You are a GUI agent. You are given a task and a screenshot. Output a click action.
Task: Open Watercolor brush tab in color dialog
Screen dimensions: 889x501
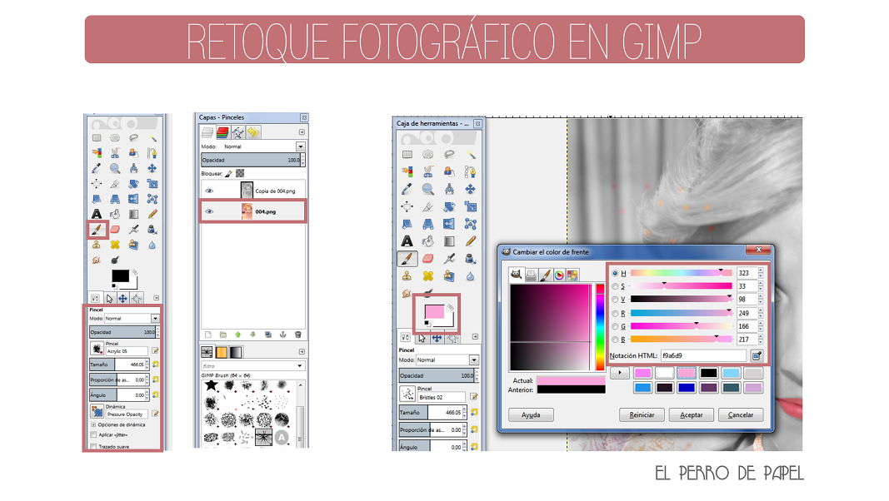(545, 275)
